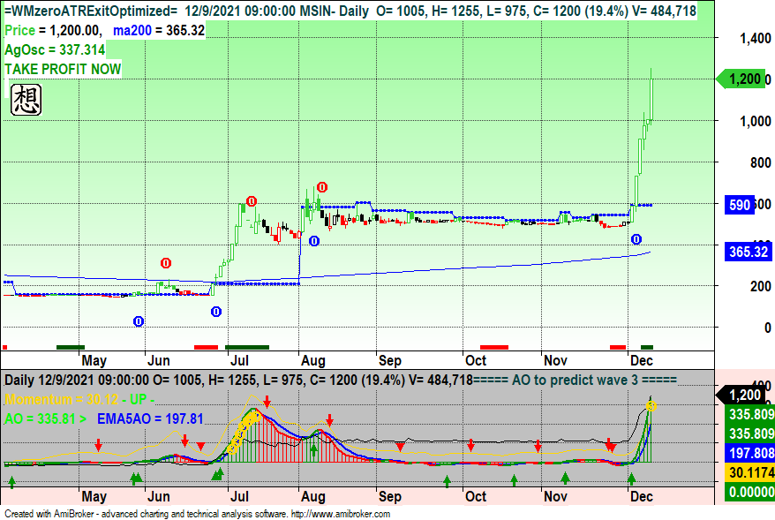Image resolution: width=775 pixels, height=520 pixels.
Task: Click the "AO = 335.81 >" readout
Action: 46,419
